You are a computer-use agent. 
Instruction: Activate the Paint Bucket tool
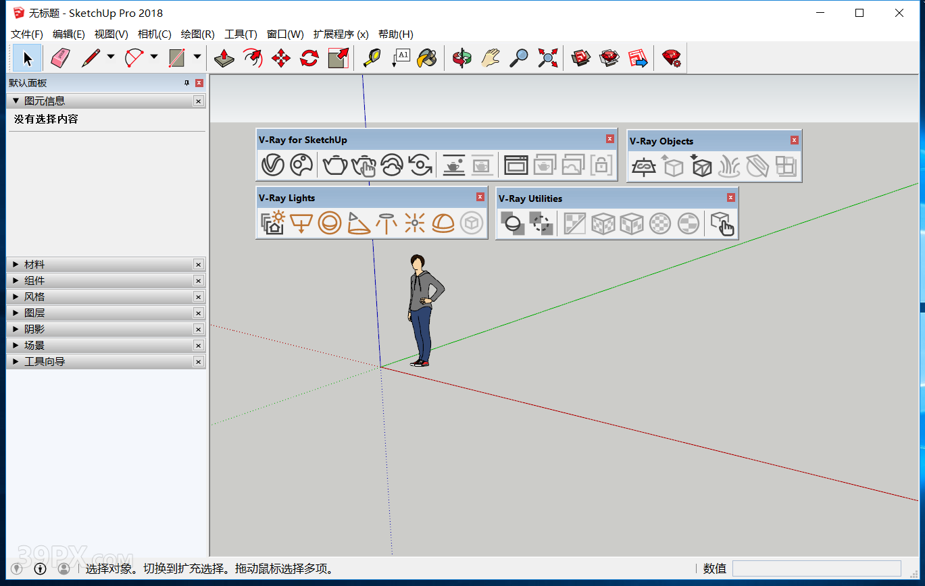click(x=428, y=58)
